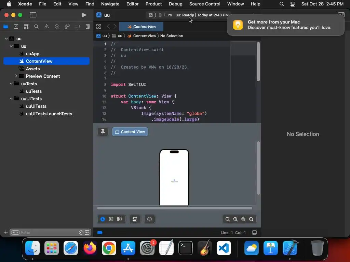Viewport: 350px width, 262px height.
Task: Toggle the debug area button
Action: [254, 233]
